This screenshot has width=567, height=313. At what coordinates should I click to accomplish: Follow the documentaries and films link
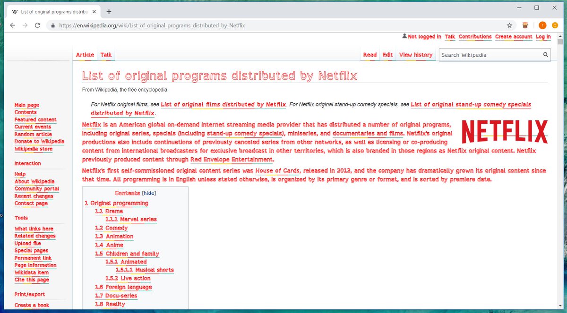pyautogui.click(x=369, y=134)
